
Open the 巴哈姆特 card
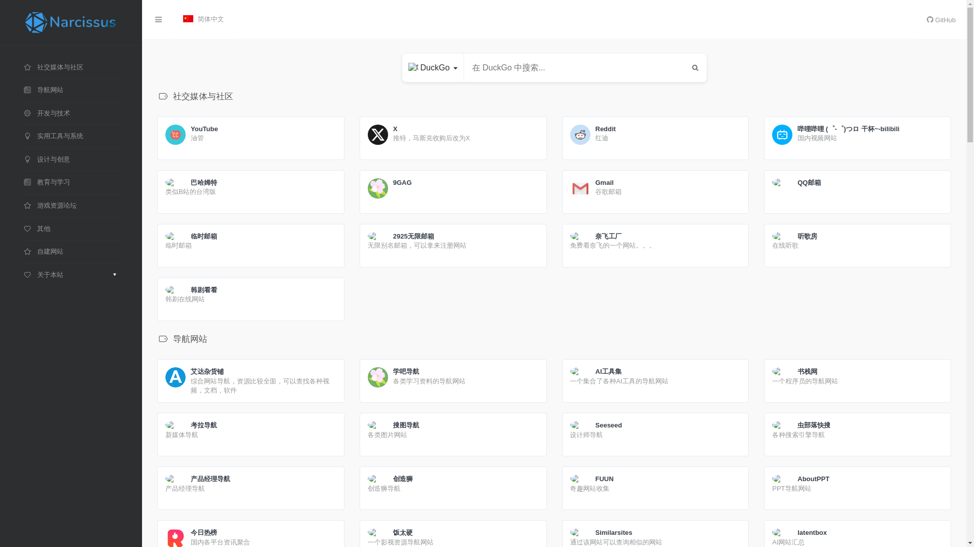click(x=251, y=192)
